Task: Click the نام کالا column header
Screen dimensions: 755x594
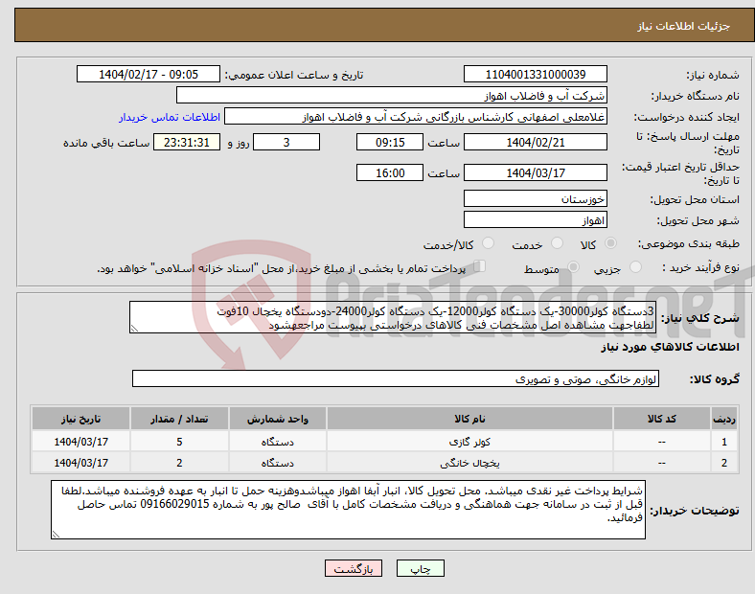Action: [469, 419]
